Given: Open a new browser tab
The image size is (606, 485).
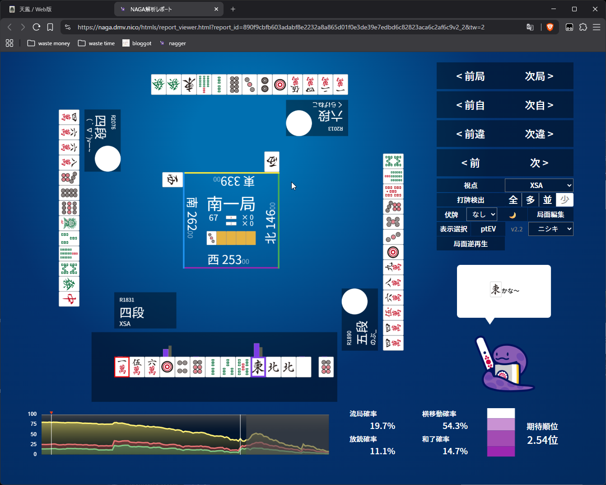Looking at the screenshot, I should point(233,9).
